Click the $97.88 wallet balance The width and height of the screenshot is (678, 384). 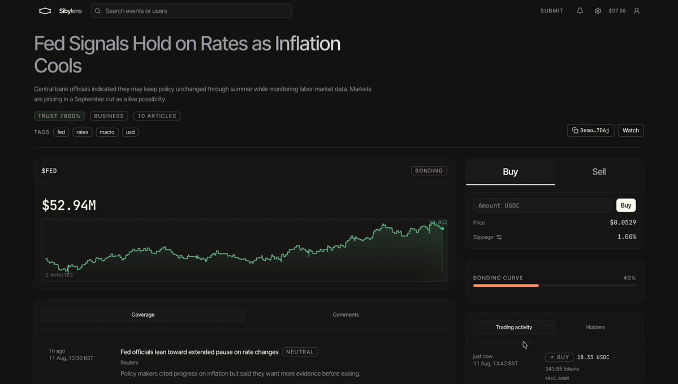pos(617,11)
